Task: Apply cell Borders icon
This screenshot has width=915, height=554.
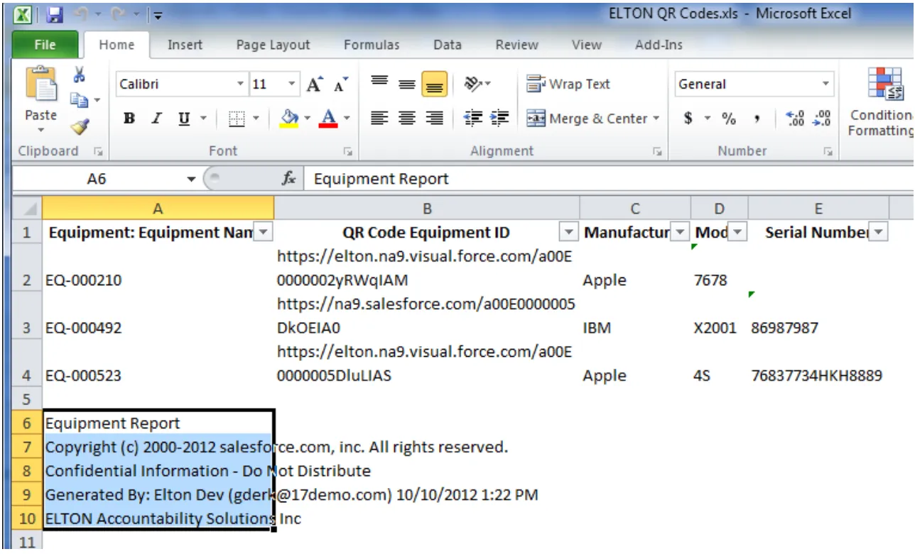Action: coord(237,118)
